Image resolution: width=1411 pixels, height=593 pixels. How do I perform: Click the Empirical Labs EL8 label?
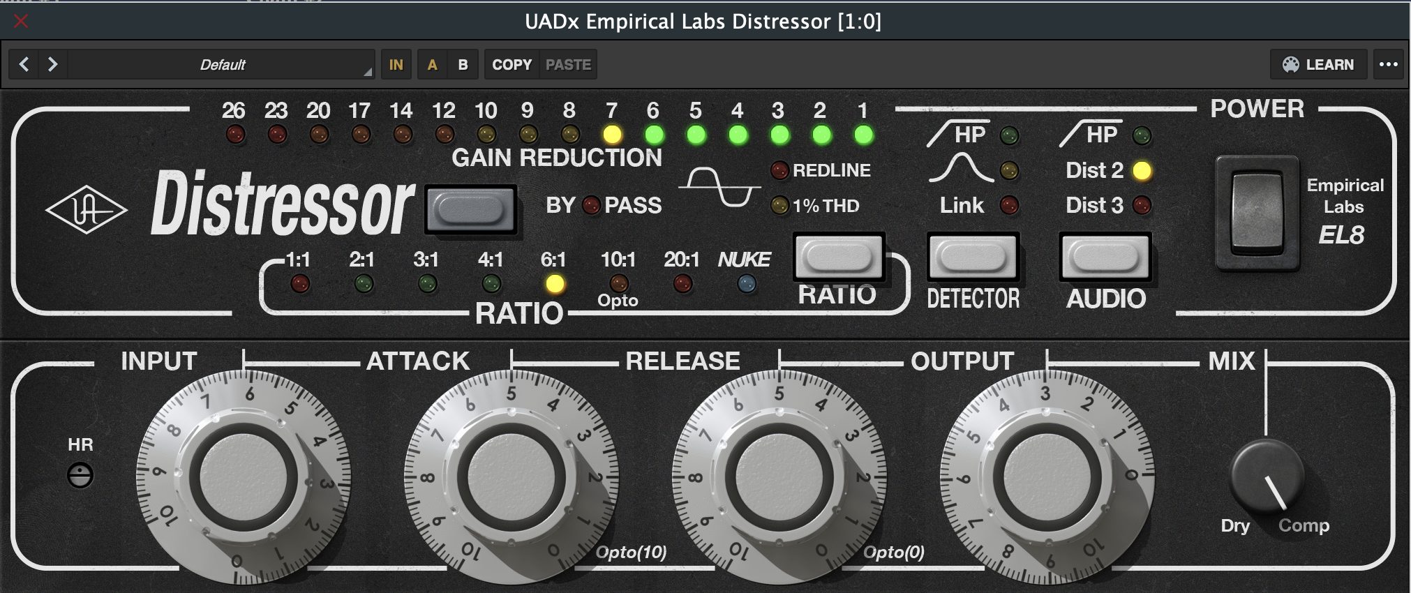[x=1345, y=211]
